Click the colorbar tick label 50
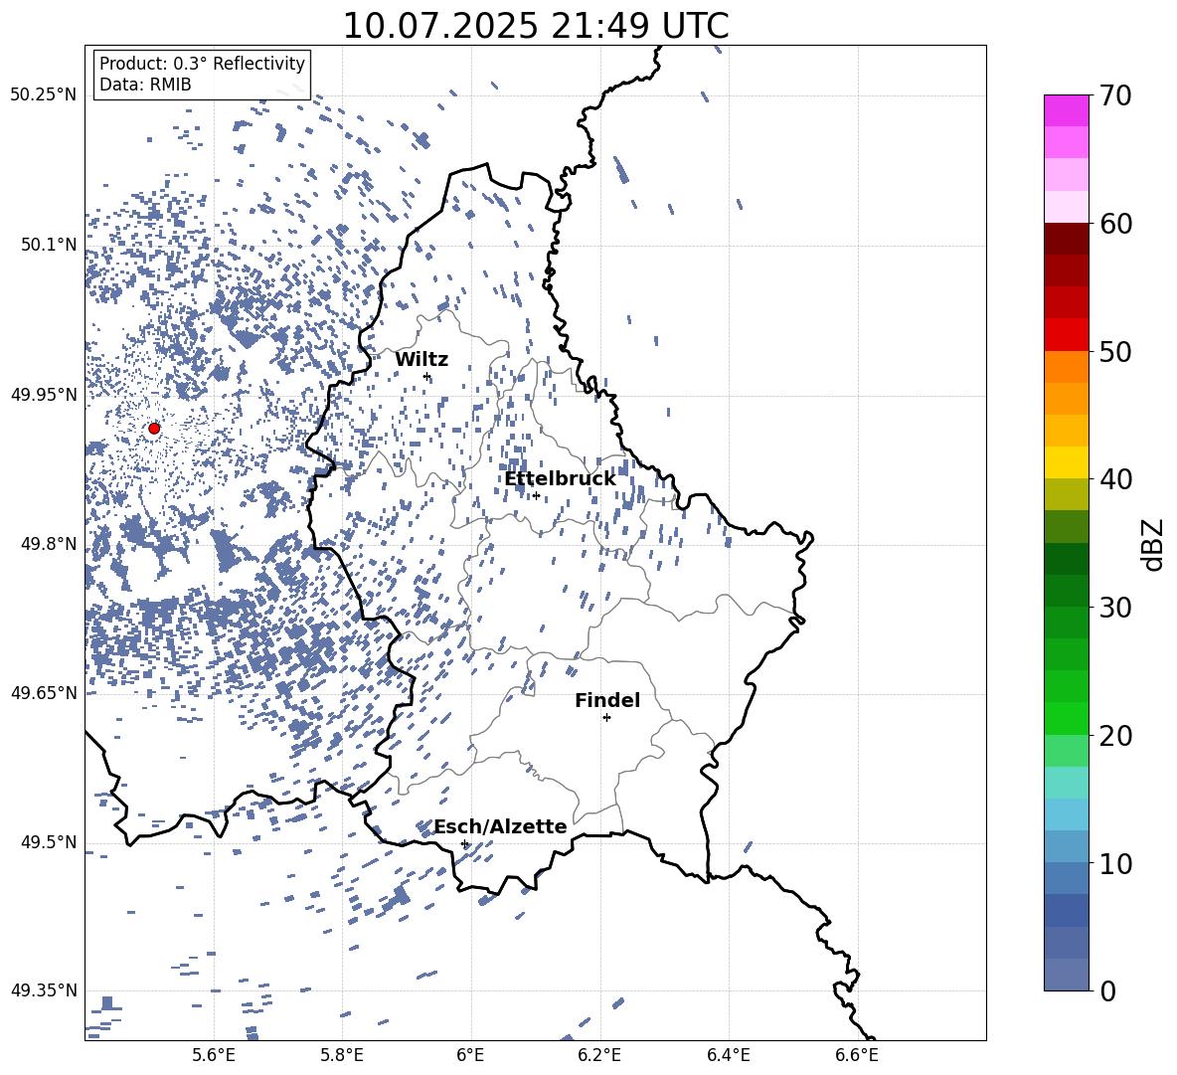1177x1075 pixels. (x=1116, y=351)
